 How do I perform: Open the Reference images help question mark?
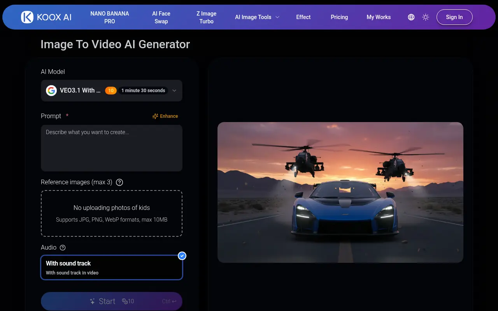point(119,182)
